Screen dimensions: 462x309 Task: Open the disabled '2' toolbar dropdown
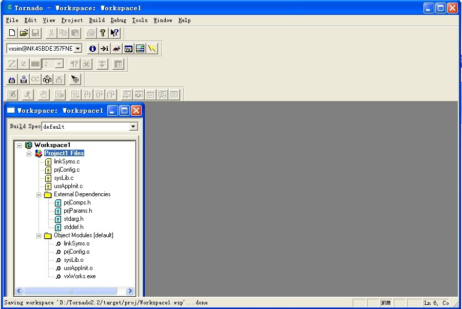point(59,64)
